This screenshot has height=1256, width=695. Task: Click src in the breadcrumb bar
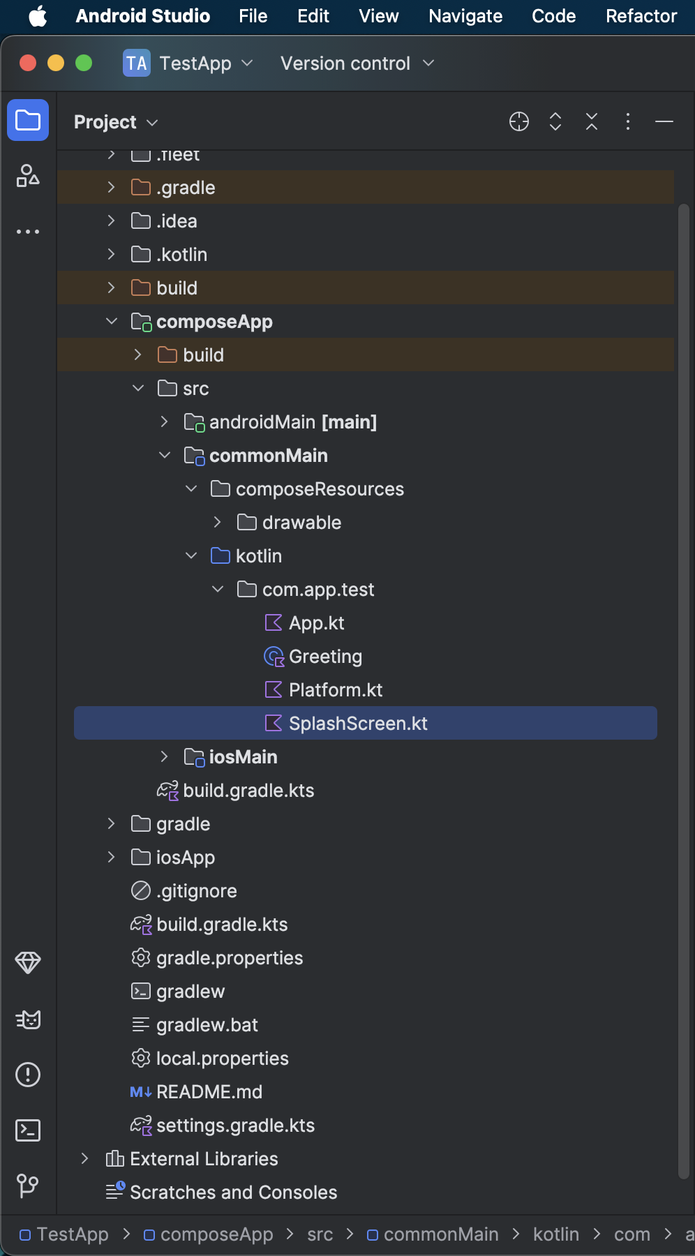tap(320, 1234)
